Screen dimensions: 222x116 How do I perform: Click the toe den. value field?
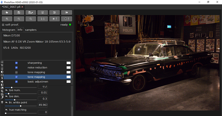42,99
